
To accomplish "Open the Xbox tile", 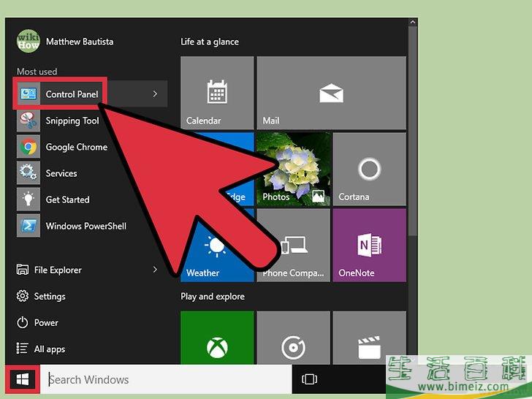I will (217, 338).
